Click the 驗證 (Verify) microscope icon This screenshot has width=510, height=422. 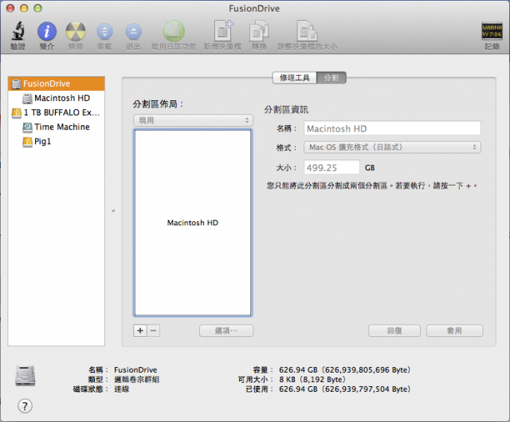(18, 32)
